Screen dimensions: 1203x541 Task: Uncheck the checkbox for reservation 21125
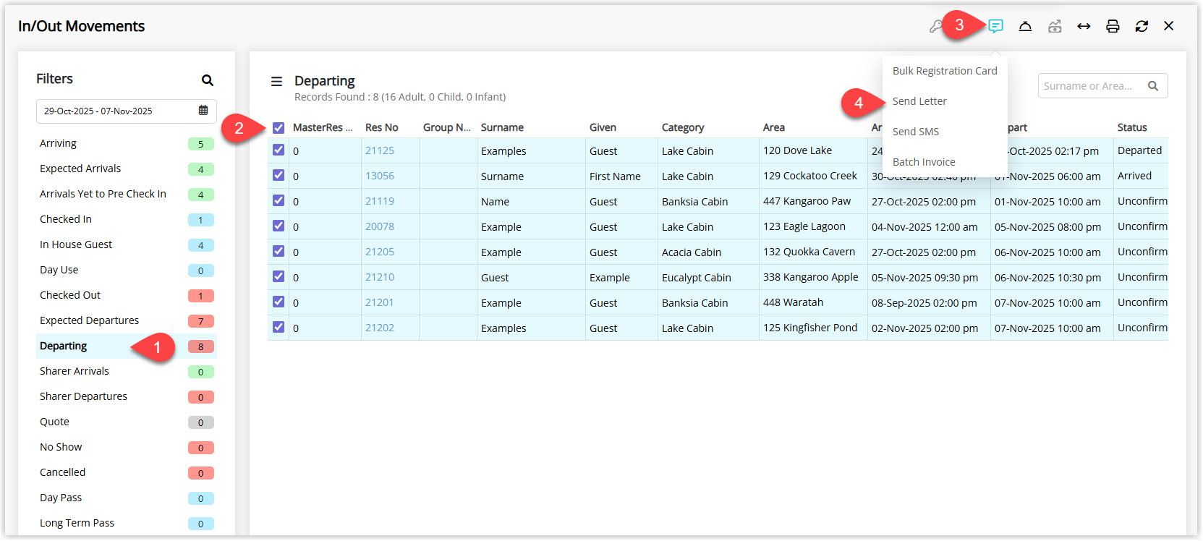[x=279, y=150]
